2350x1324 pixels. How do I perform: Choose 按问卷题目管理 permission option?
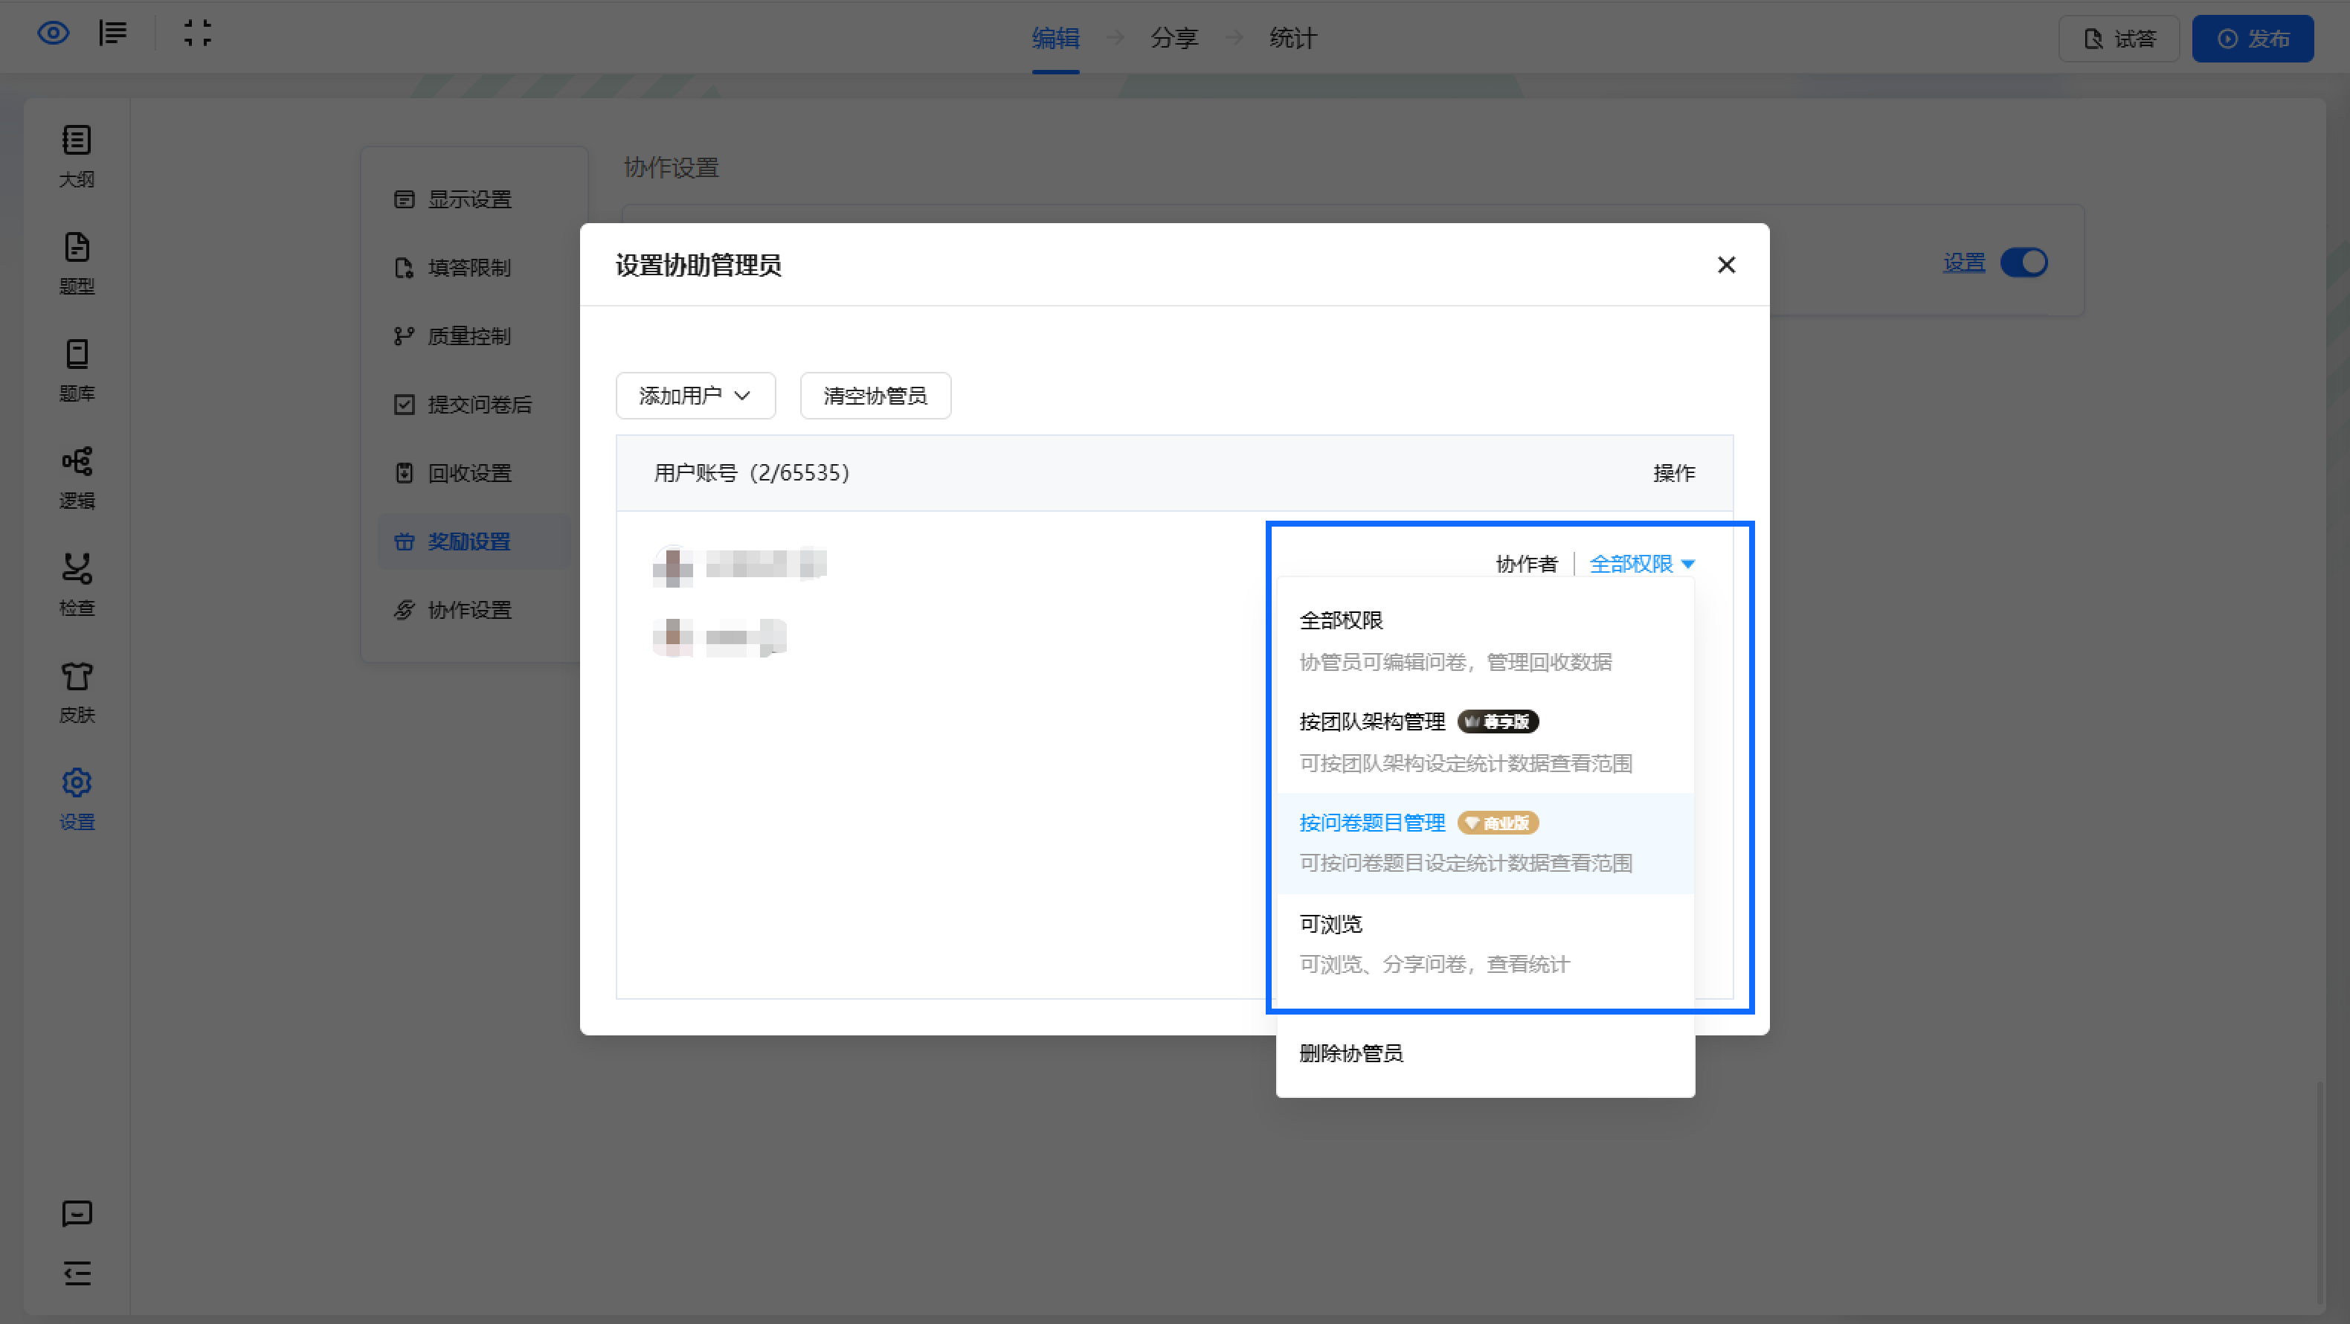click(1485, 842)
